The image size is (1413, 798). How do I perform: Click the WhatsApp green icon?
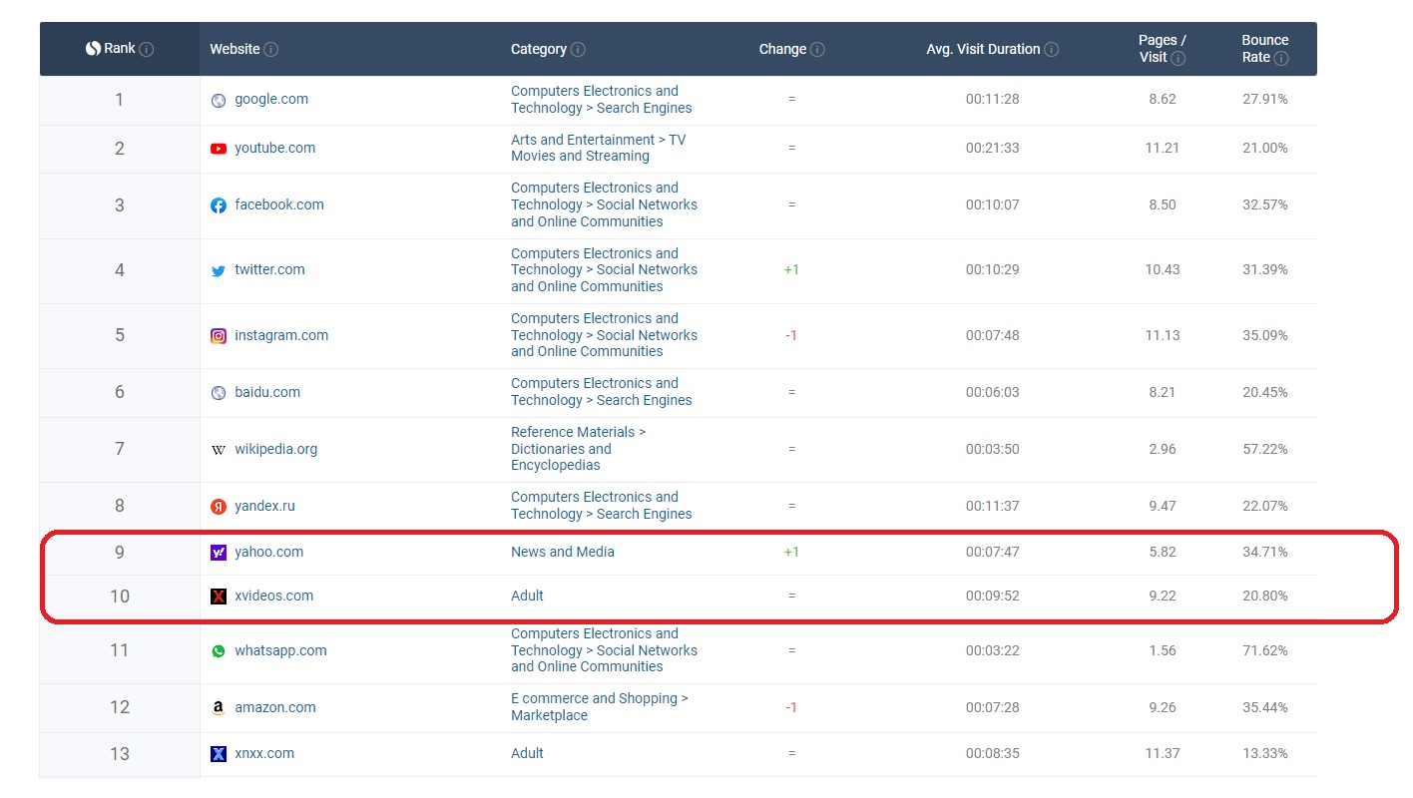coord(219,651)
